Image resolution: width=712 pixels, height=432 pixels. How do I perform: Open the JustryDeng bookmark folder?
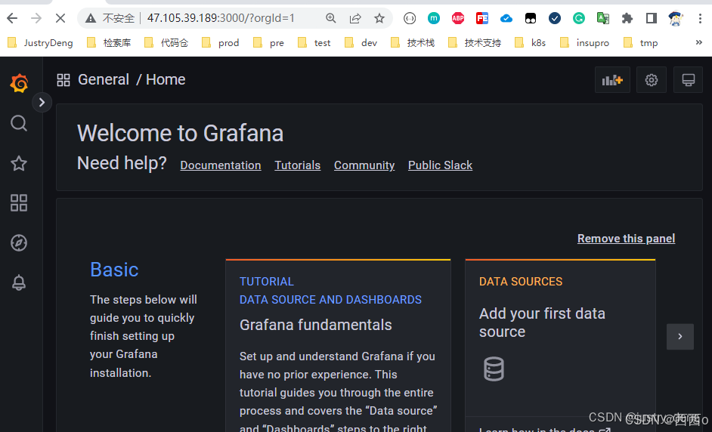pos(40,42)
